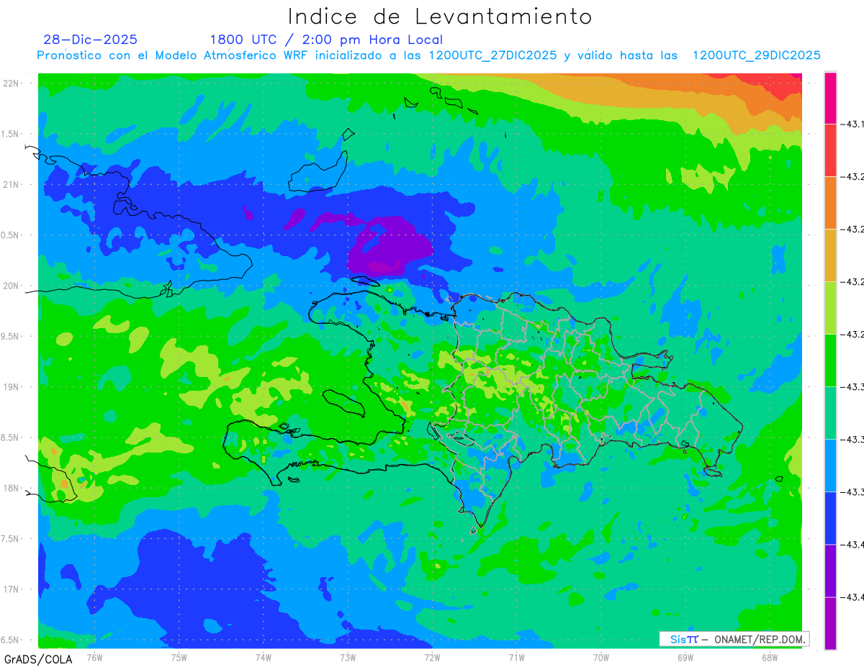
Task: Pick the teal green swatch in the color scale
Action: coord(830,413)
